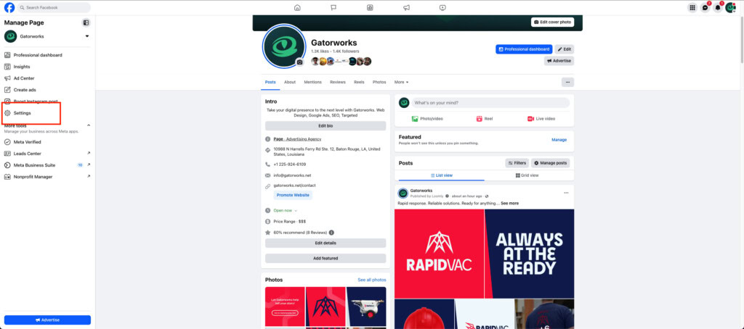744x329 pixels.
Task: Switch posts to List view
Action: click(441, 175)
